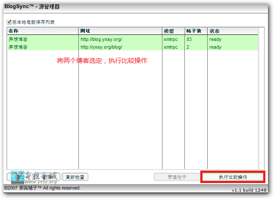Click the 执行比较操作 button

(233, 177)
